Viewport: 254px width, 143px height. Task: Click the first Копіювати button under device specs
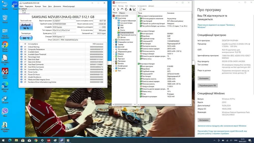[204, 78]
